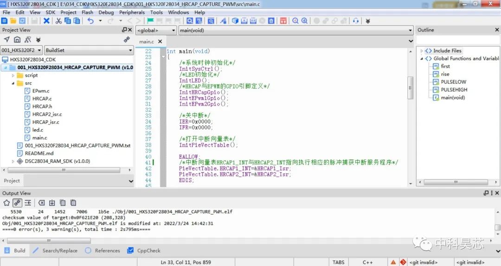Open the File menu
Screen dimensions: 501x266
[x=6, y=12]
